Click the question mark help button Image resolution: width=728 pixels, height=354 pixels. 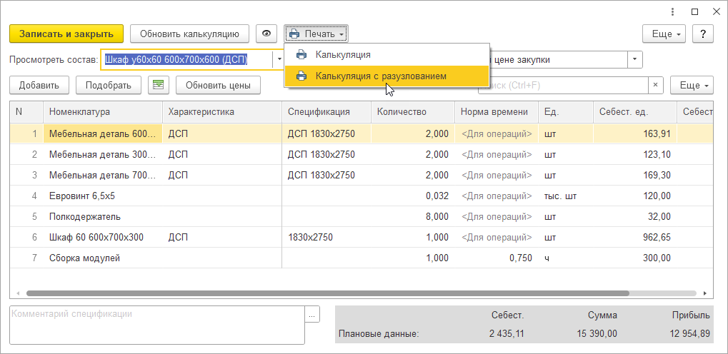[x=703, y=34]
